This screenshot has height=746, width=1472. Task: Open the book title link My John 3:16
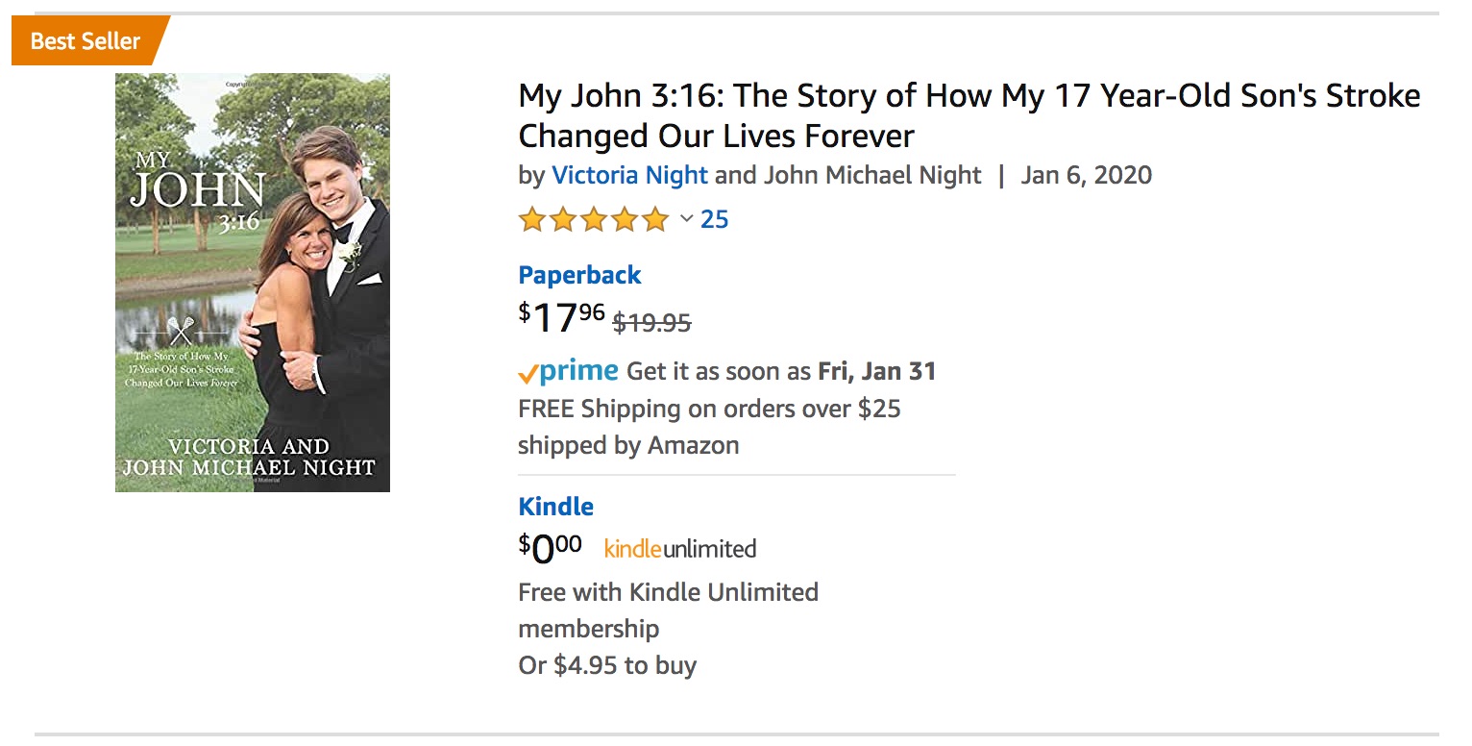[969, 115]
